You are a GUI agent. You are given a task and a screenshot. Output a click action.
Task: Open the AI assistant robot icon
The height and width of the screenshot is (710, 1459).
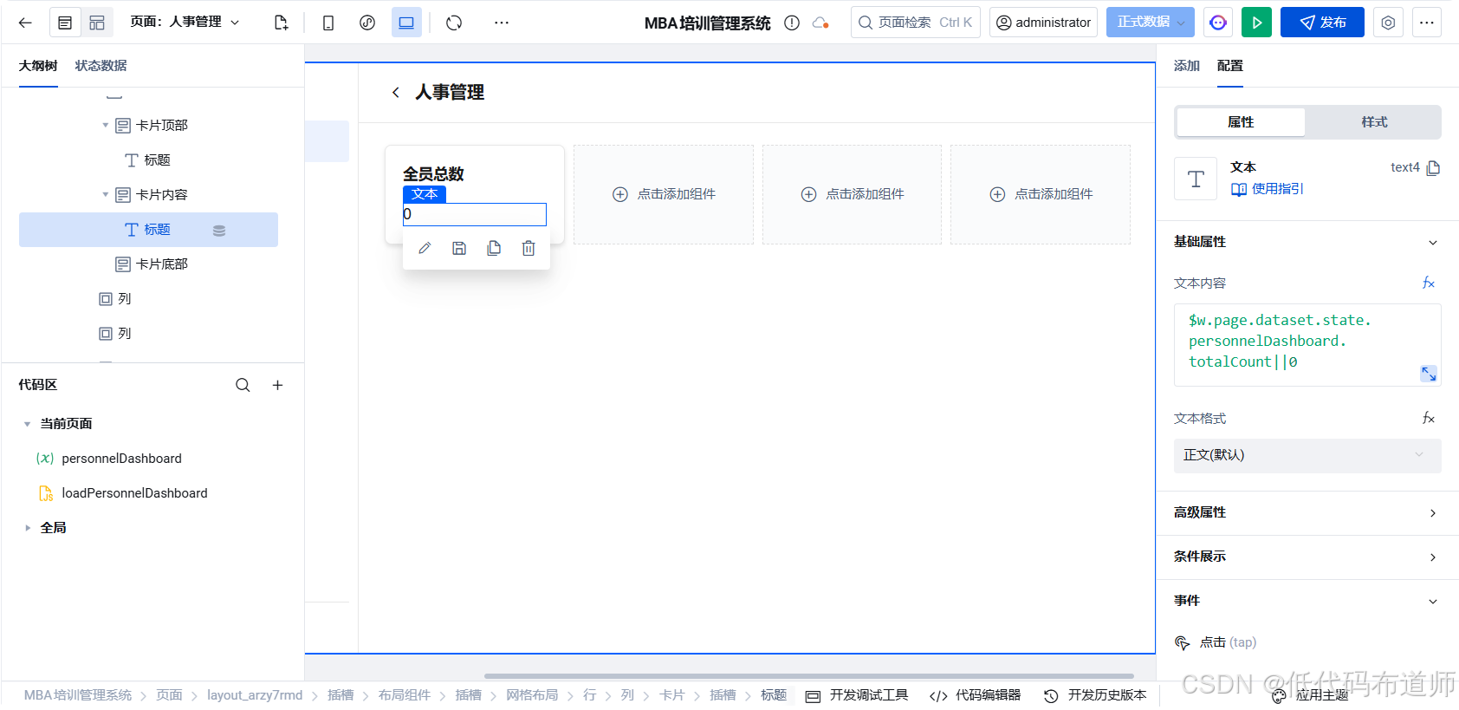[1218, 23]
